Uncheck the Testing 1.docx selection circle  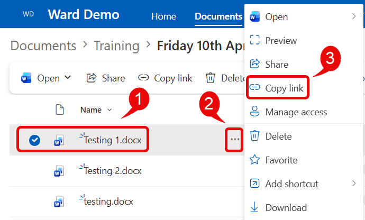coord(34,140)
